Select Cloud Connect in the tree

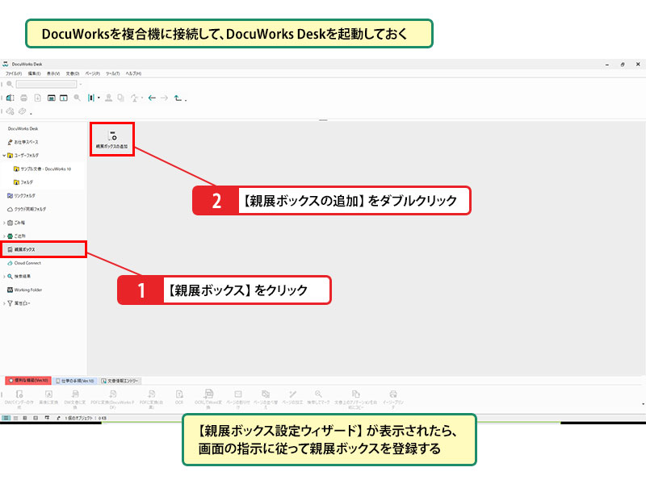(24, 263)
